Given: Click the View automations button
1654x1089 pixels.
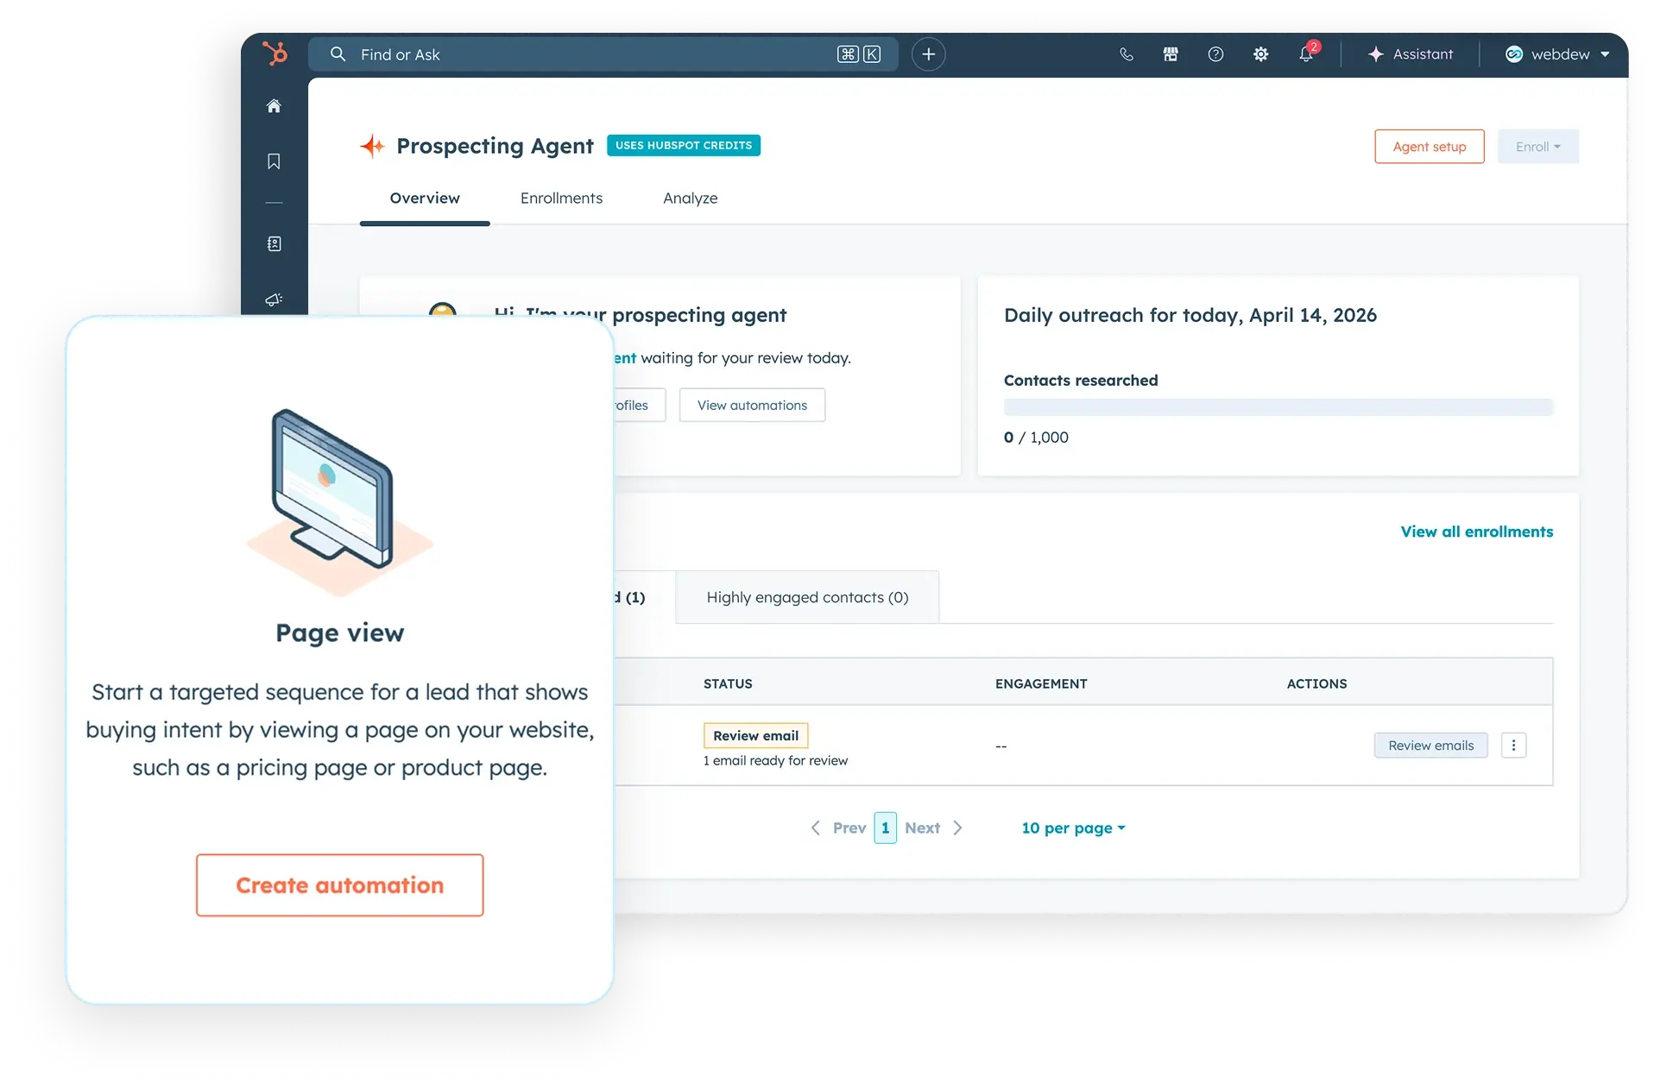Looking at the screenshot, I should (x=752, y=406).
